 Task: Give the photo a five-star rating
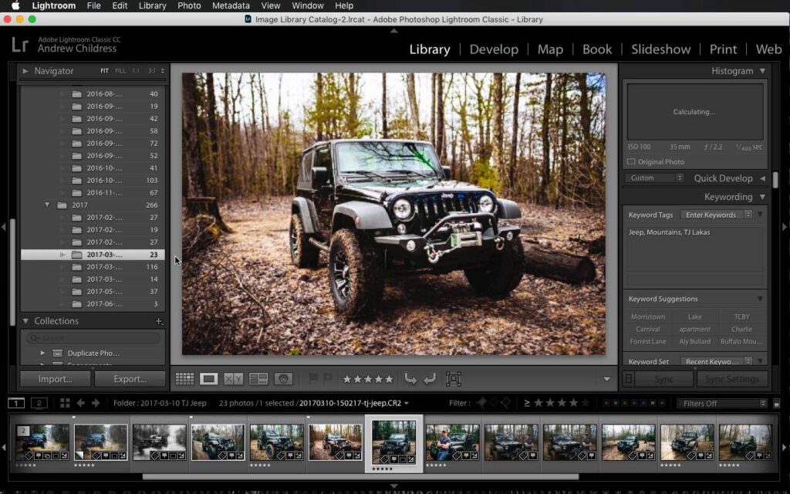coord(389,378)
